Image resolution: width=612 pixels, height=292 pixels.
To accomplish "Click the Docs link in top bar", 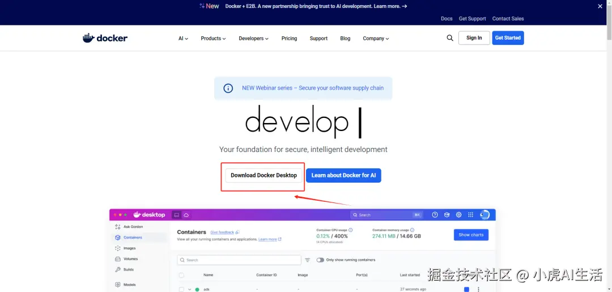I will pos(447,19).
